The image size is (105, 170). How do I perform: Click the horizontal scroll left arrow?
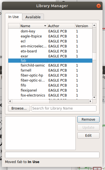(10, 101)
